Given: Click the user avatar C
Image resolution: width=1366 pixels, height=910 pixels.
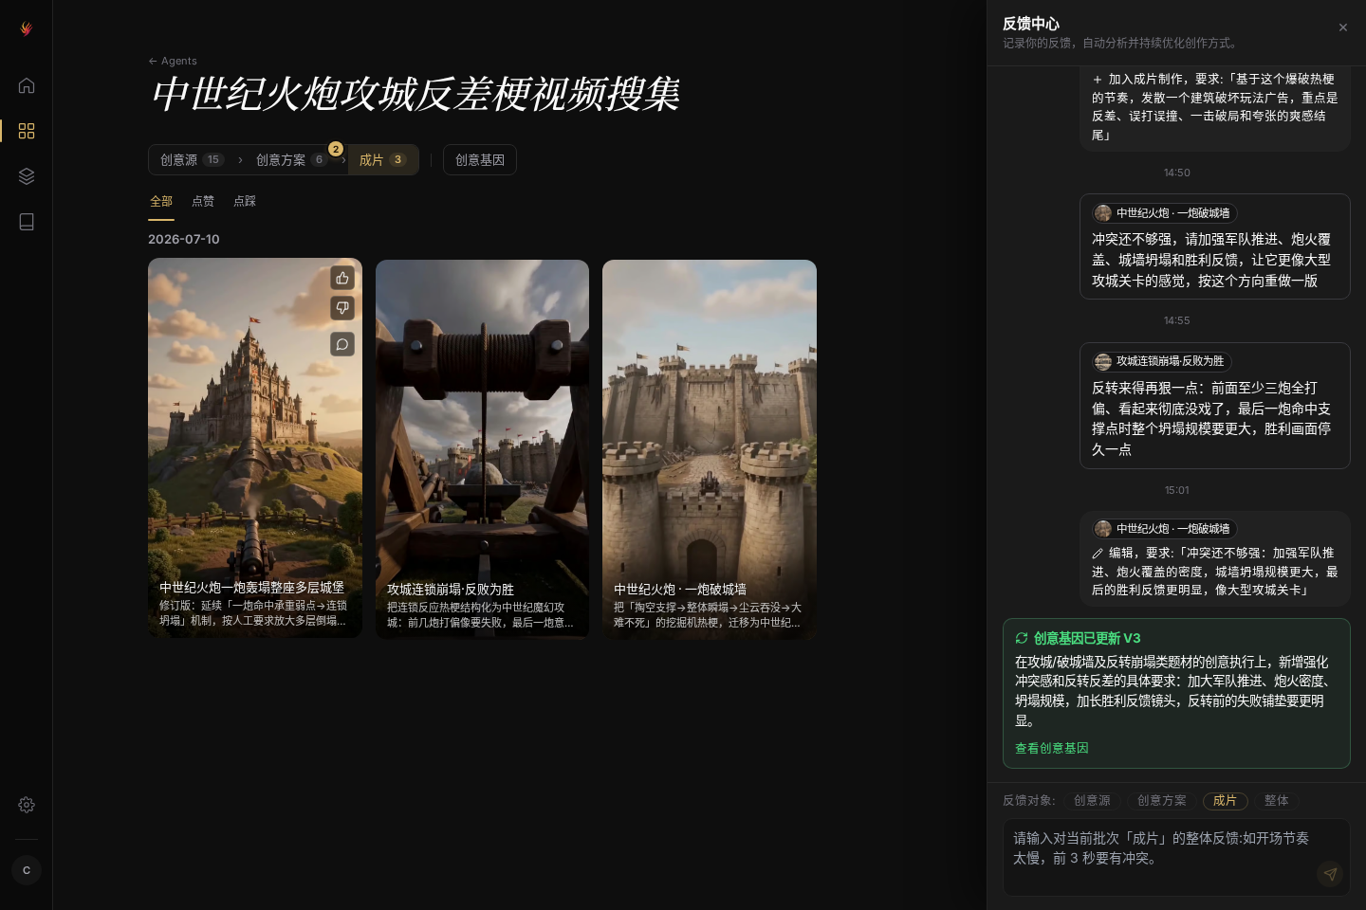Looking at the screenshot, I should [27, 870].
